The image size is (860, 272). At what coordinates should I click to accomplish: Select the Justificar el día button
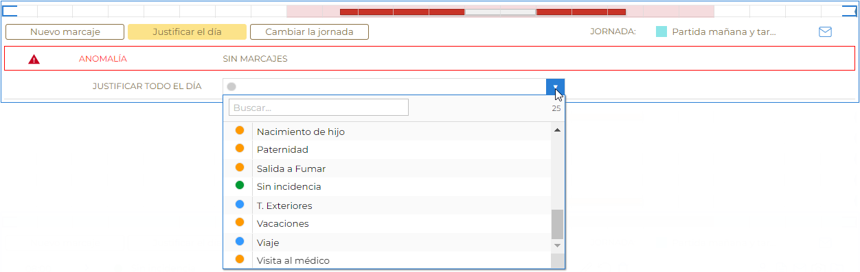coord(187,32)
